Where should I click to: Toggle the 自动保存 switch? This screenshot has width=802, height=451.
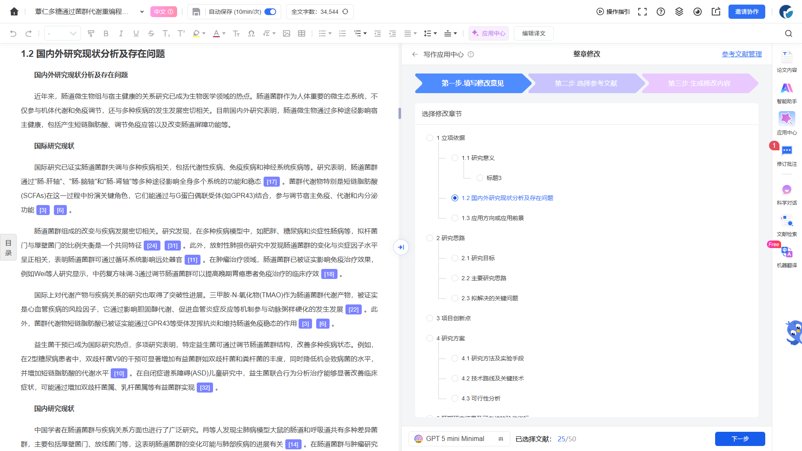click(270, 12)
